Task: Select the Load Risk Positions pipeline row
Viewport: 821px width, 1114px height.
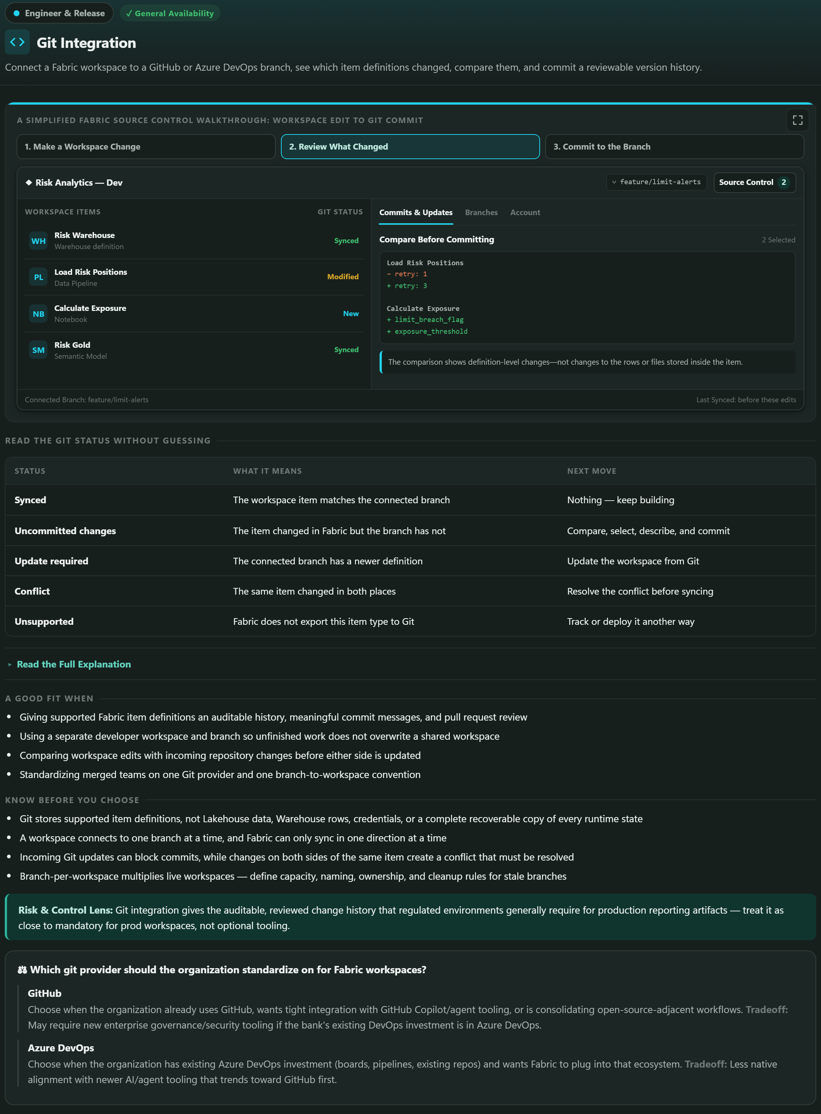Action: tap(194, 277)
